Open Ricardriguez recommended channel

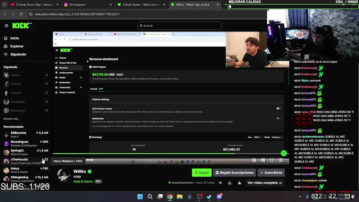pos(26,143)
